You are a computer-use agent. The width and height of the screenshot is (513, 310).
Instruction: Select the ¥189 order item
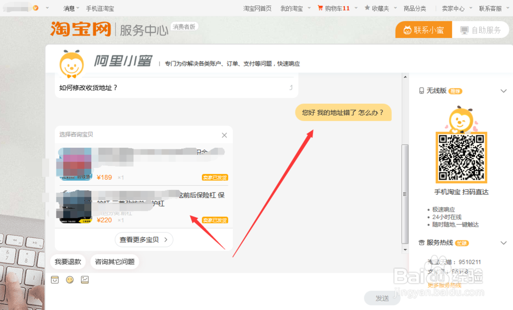click(x=144, y=164)
